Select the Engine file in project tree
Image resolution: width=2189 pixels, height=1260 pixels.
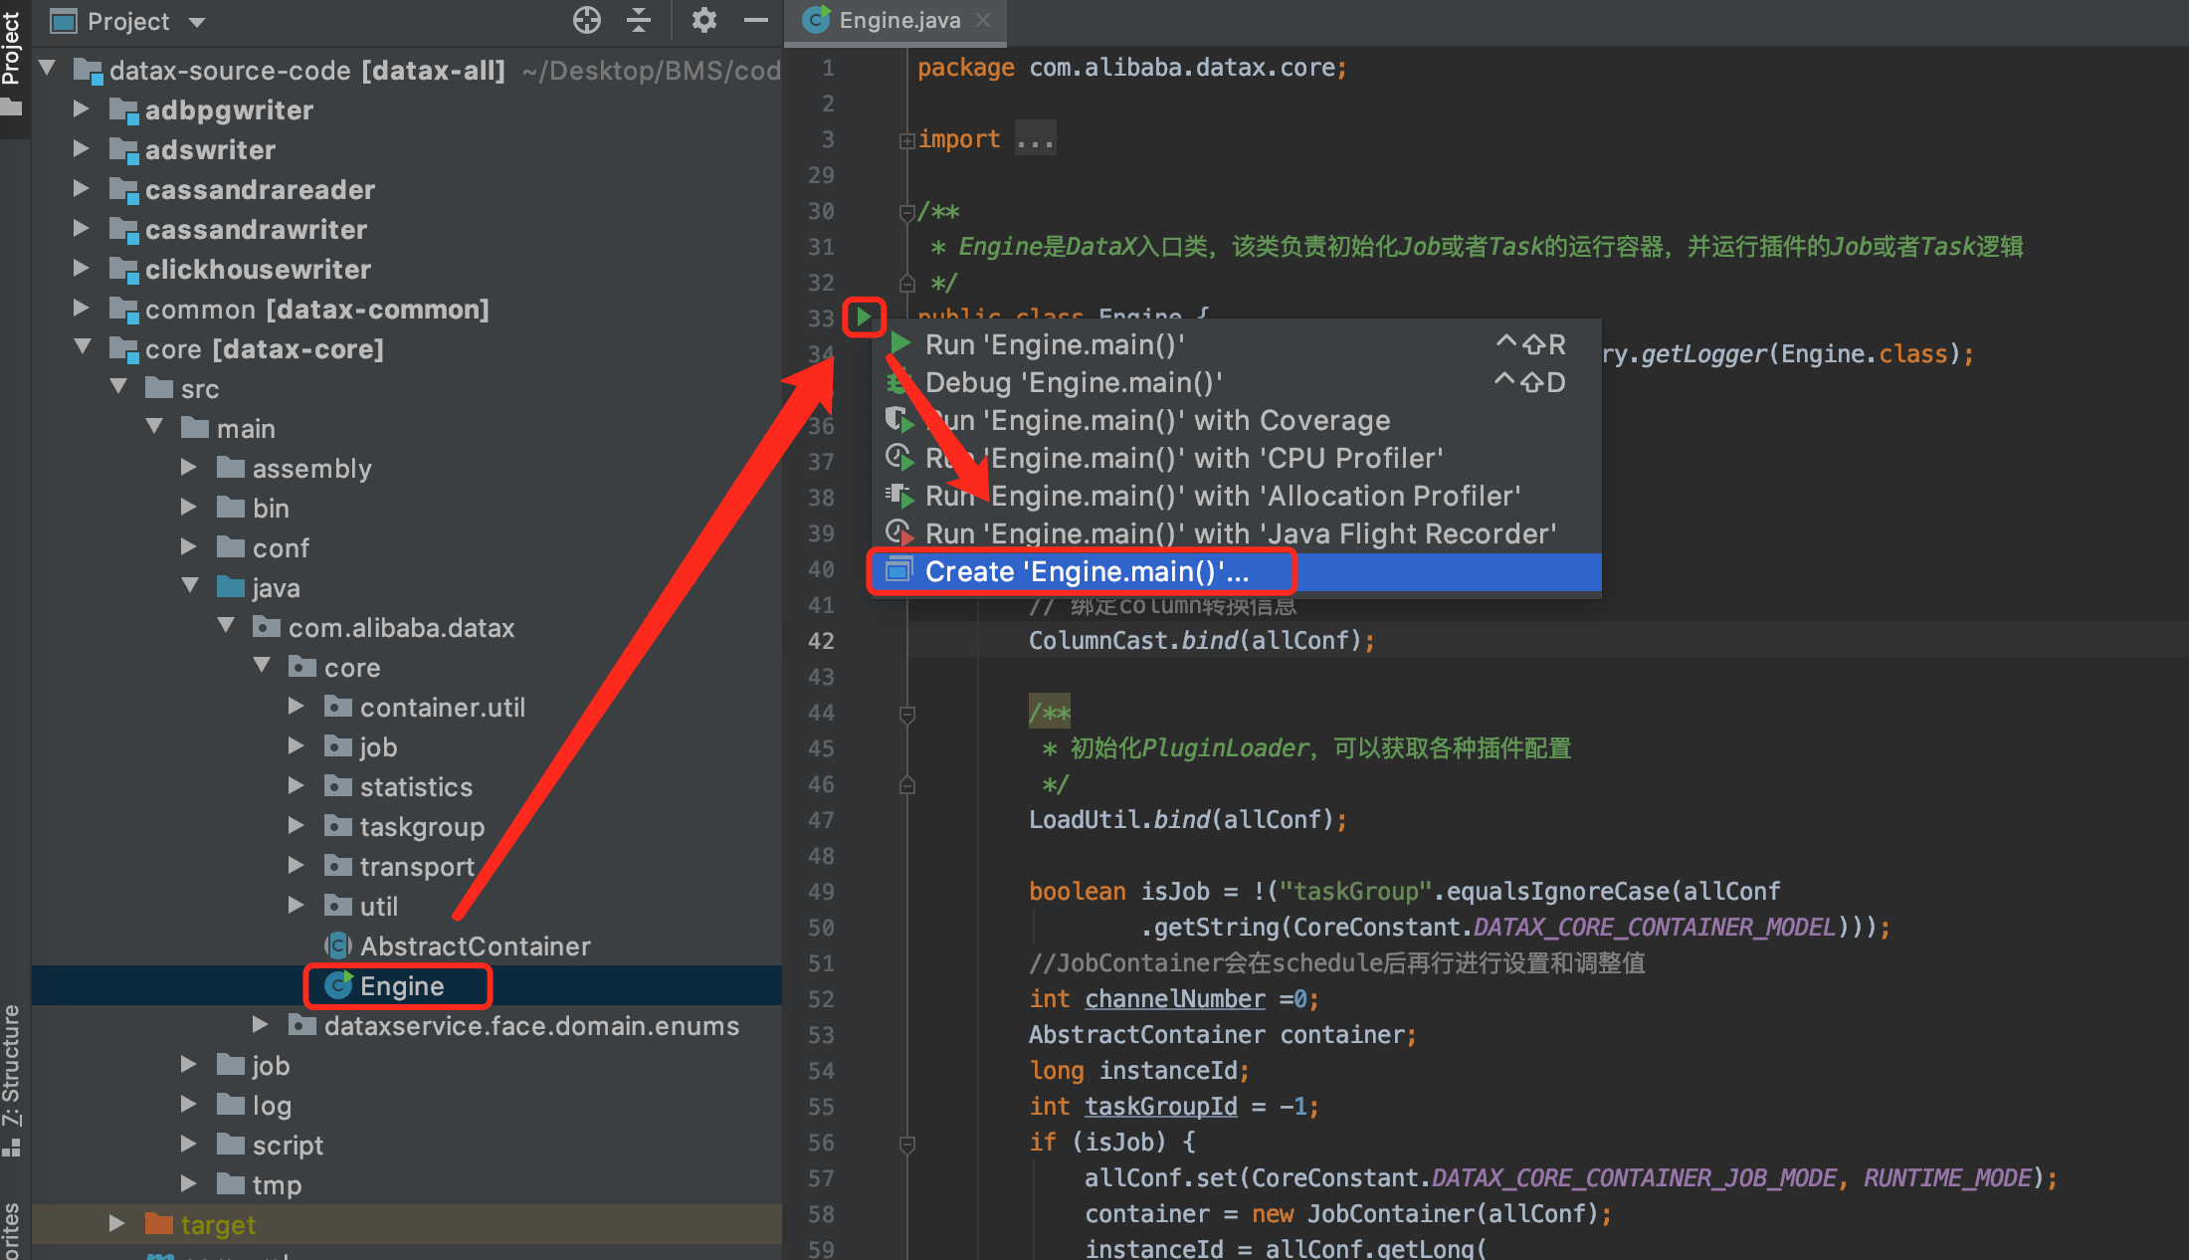tap(402, 986)
